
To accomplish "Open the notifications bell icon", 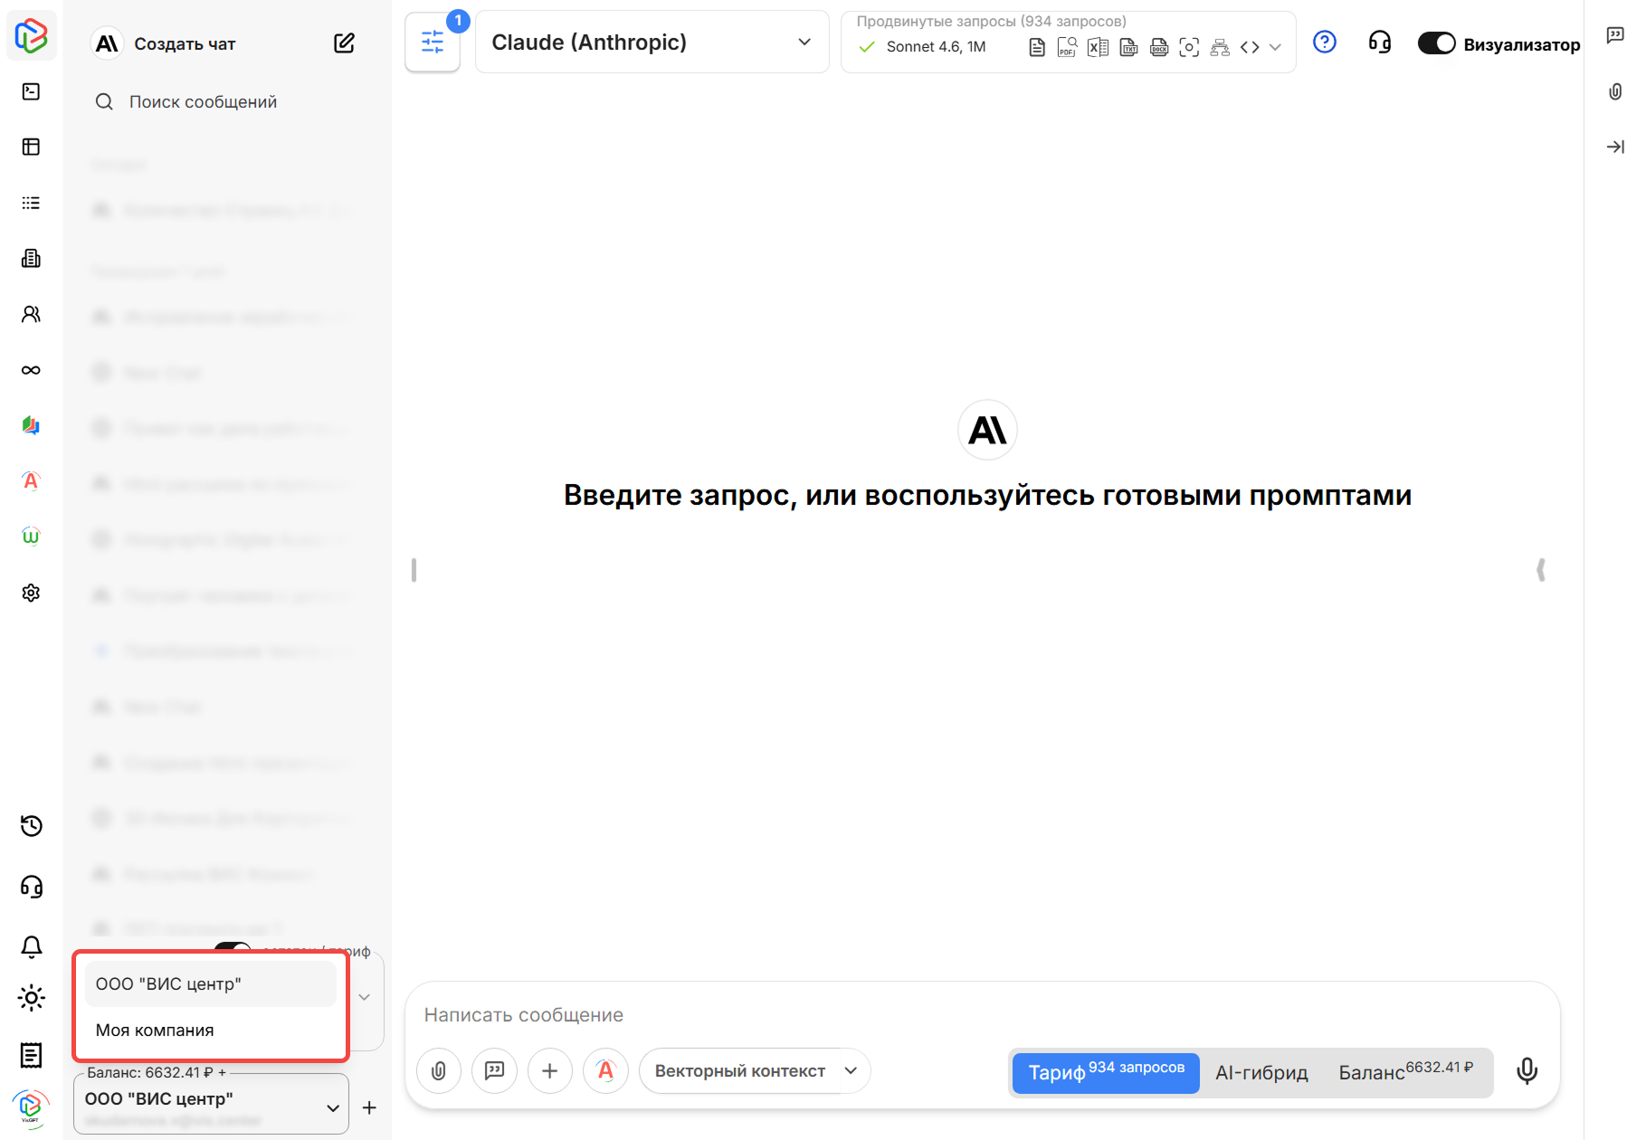I will [x=32, y=946].
